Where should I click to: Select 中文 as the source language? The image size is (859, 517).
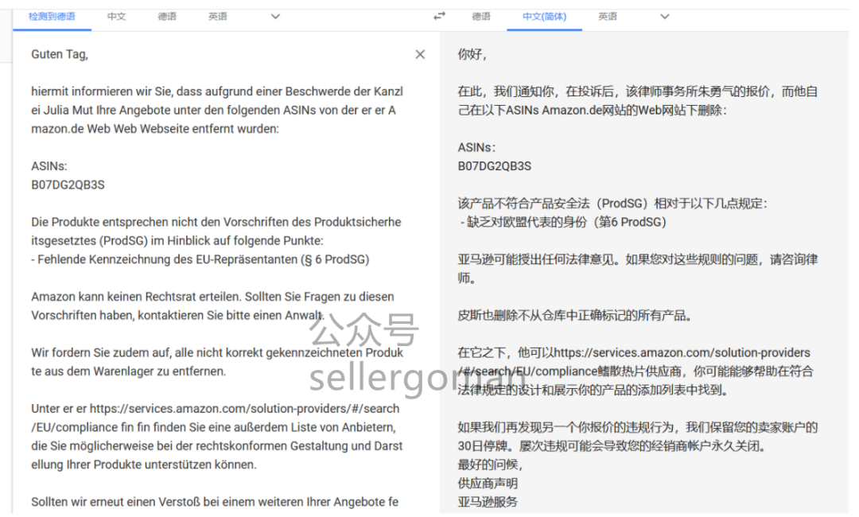pos(116,15)
